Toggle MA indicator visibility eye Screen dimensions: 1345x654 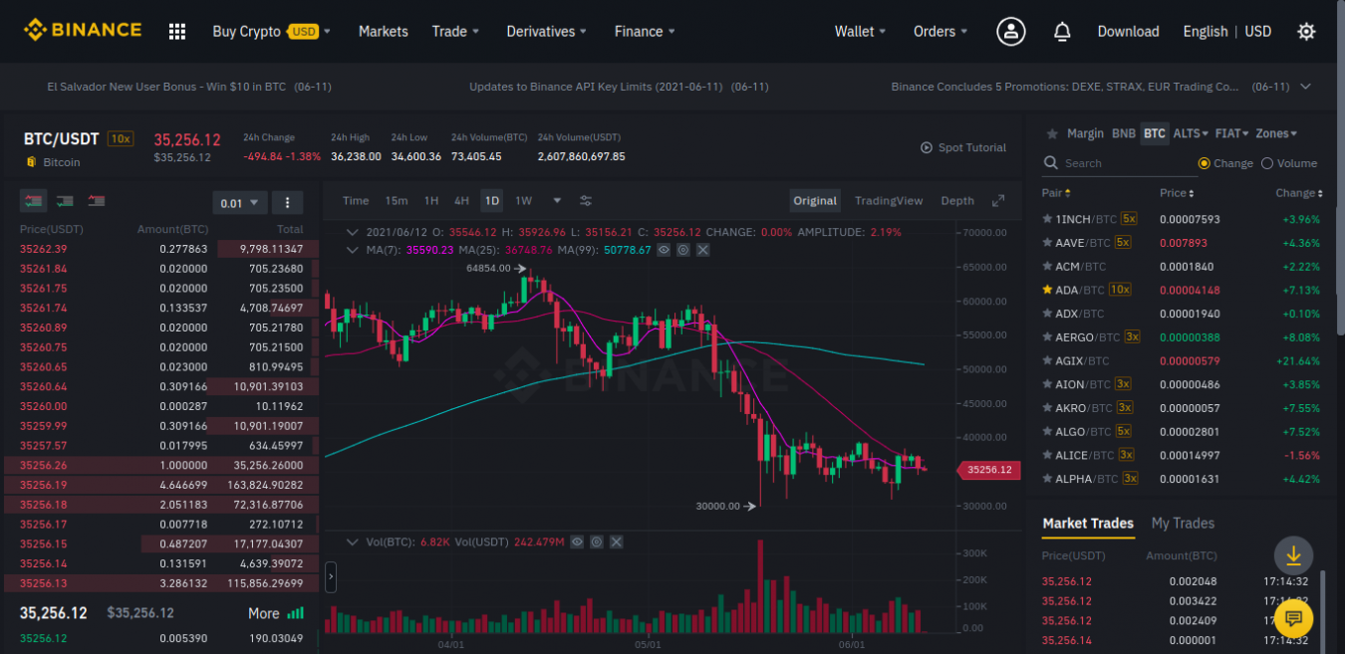click(x=664, y=250)
